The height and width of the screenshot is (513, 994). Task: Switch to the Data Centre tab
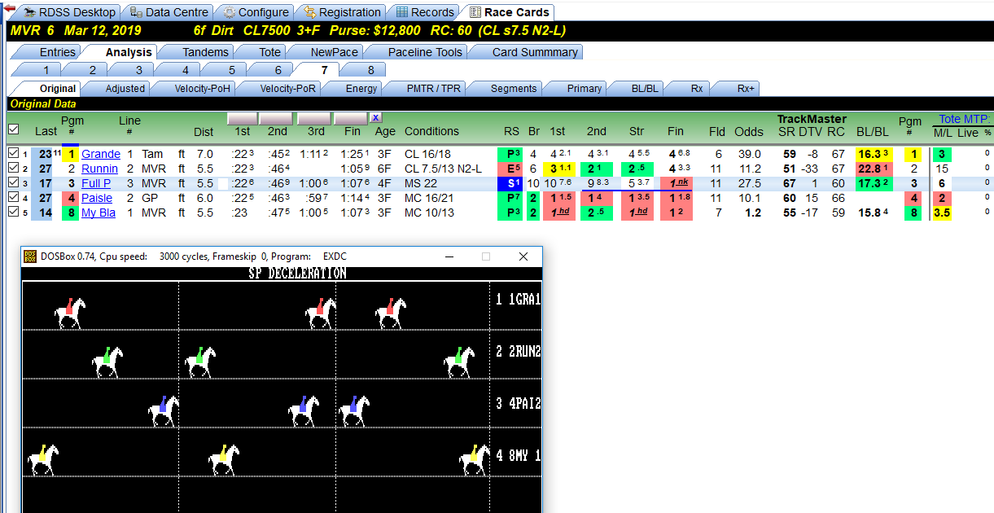[169, 12]
